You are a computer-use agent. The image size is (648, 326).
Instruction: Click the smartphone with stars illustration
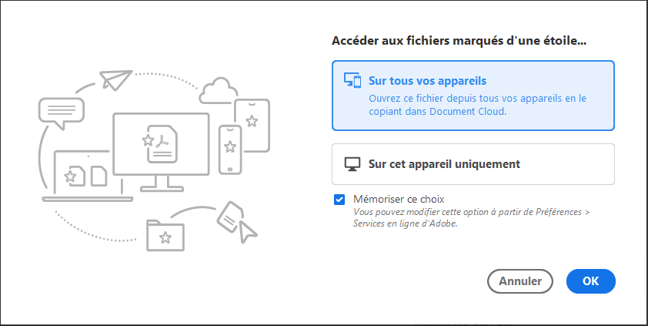[x=230, y=149]
